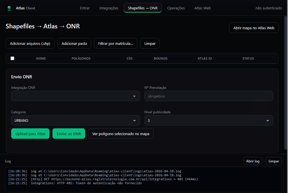Click the GET backend-atlas integrations log line
Screen dimensions: 288x193
[103, 179]
